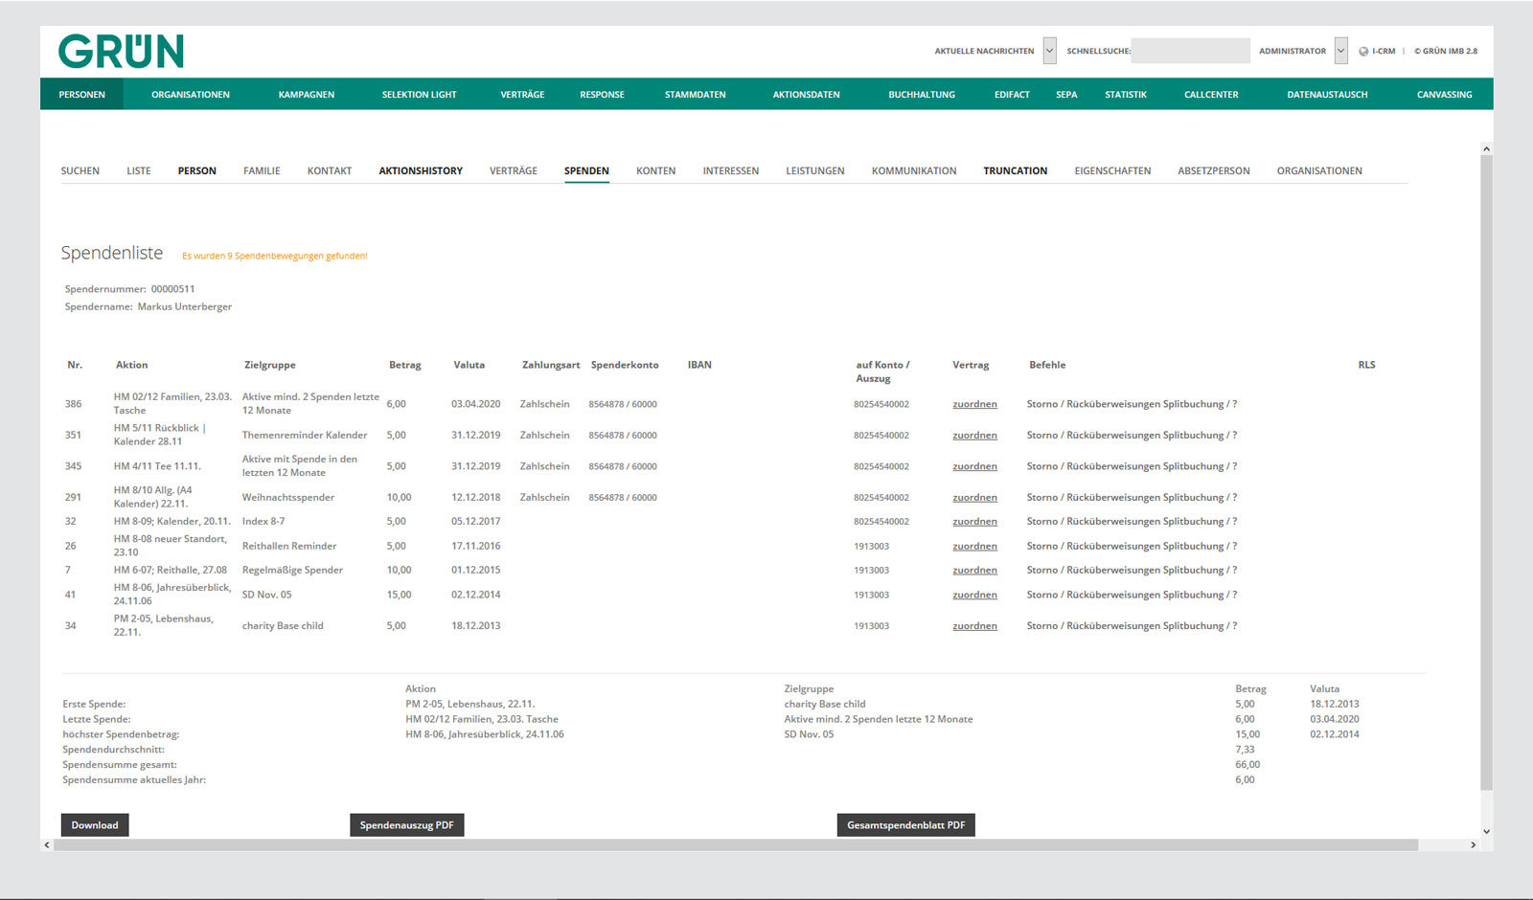Click the horizontal scrollbar right arrow
Viewport: 1533px width, 900px height.
[x=1474, y=845]
